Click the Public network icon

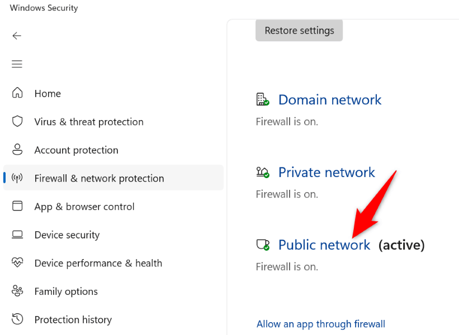[x=263, y=245]
